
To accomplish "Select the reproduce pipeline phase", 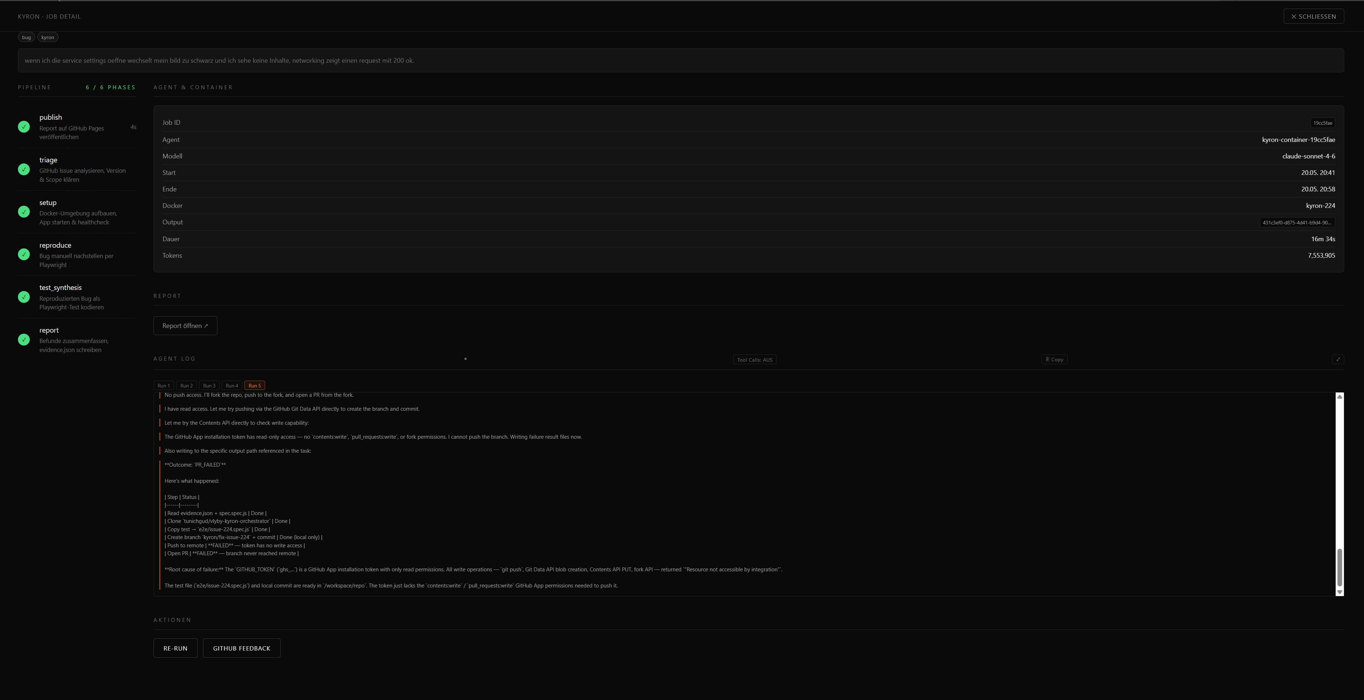I will [77, 254].
